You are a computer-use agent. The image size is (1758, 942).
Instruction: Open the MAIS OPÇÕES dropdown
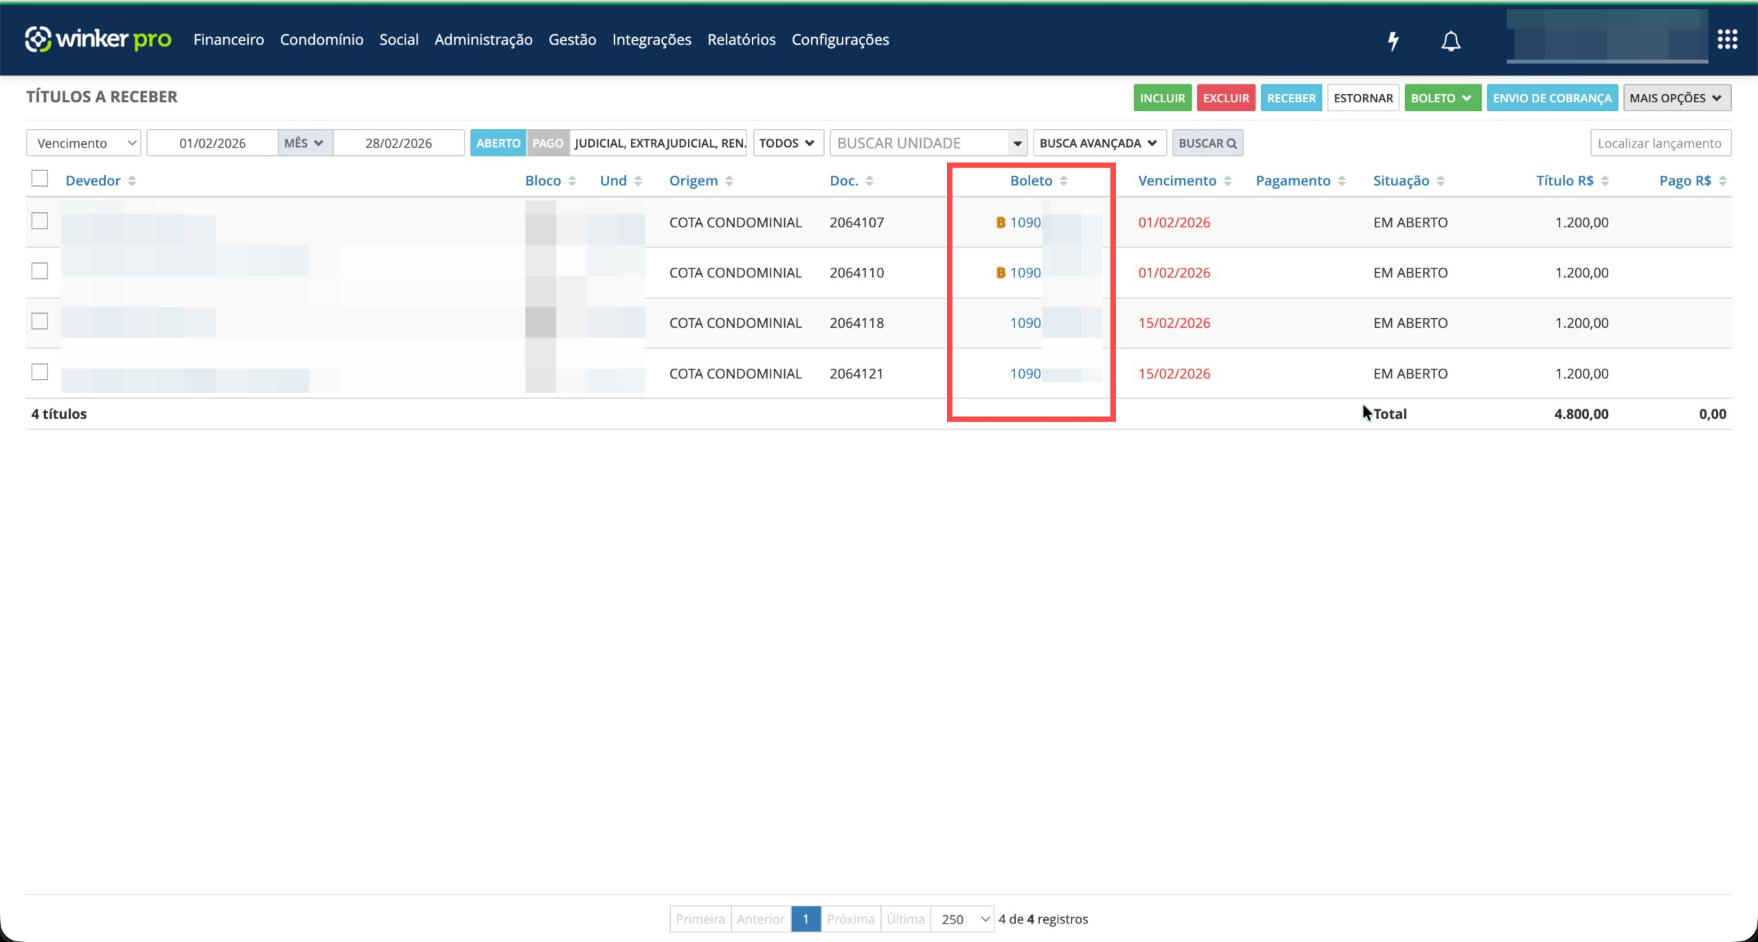click(x=1676, y=97)
